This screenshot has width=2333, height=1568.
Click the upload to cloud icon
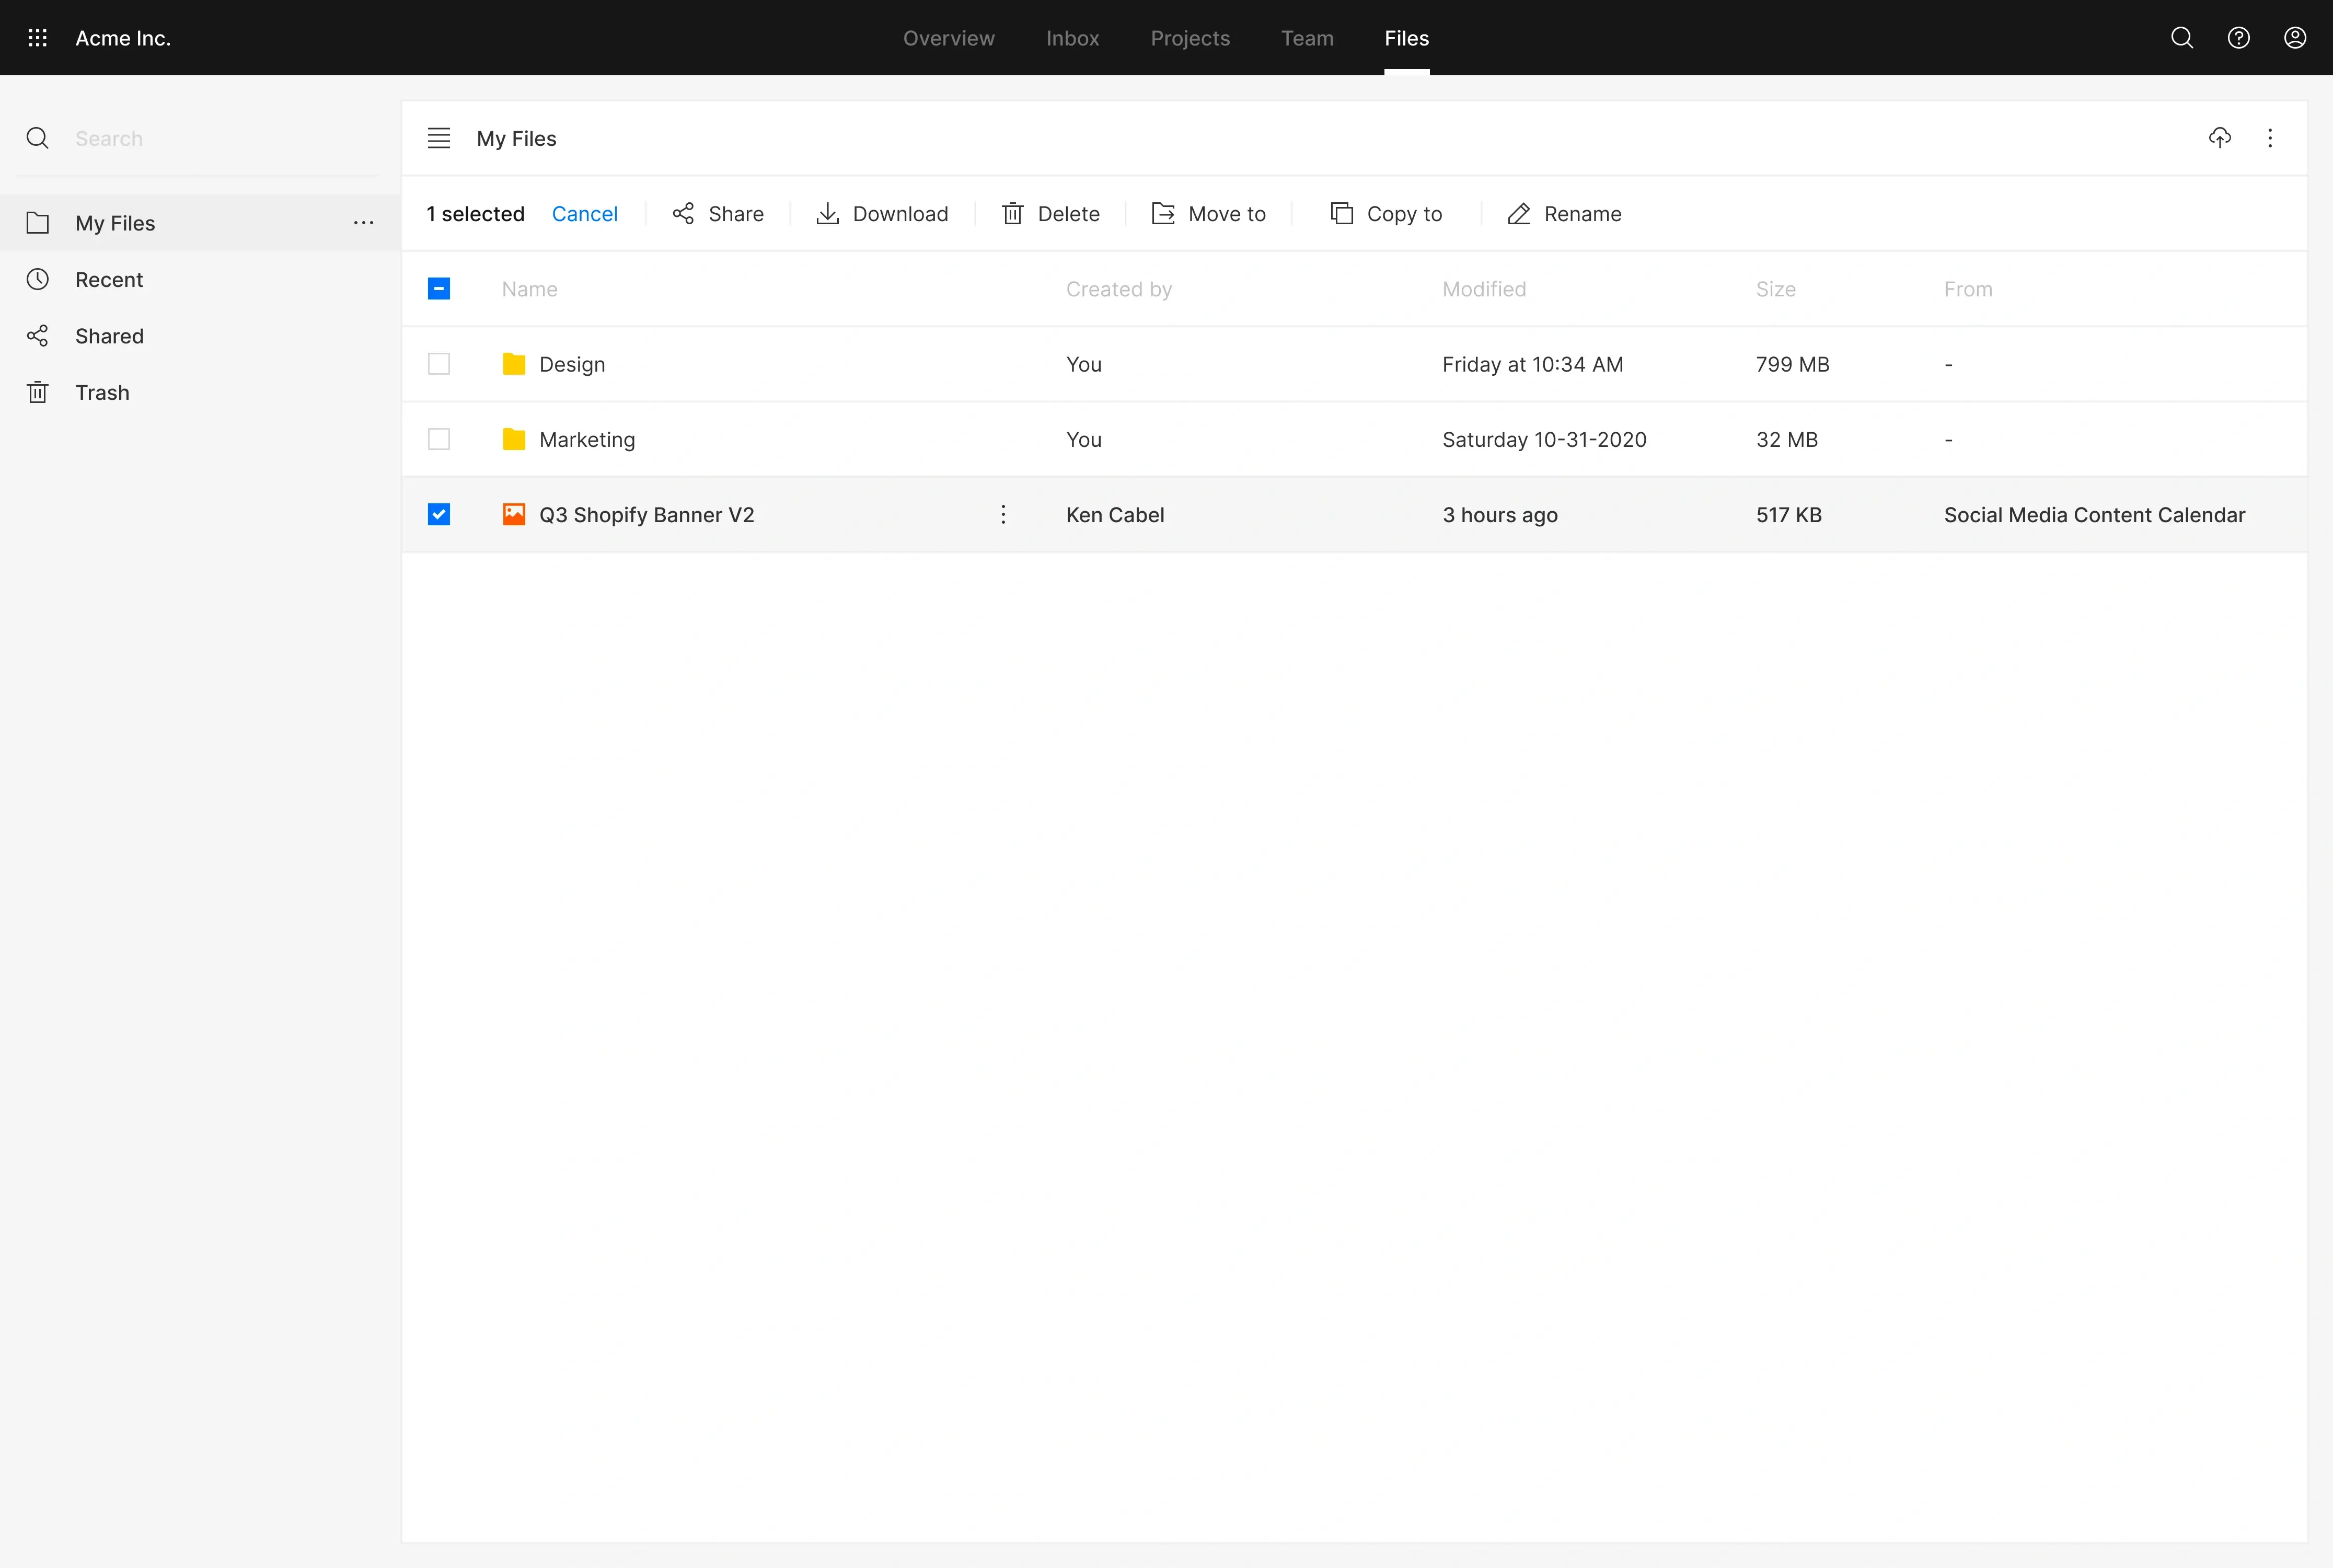pos(2219,138)
